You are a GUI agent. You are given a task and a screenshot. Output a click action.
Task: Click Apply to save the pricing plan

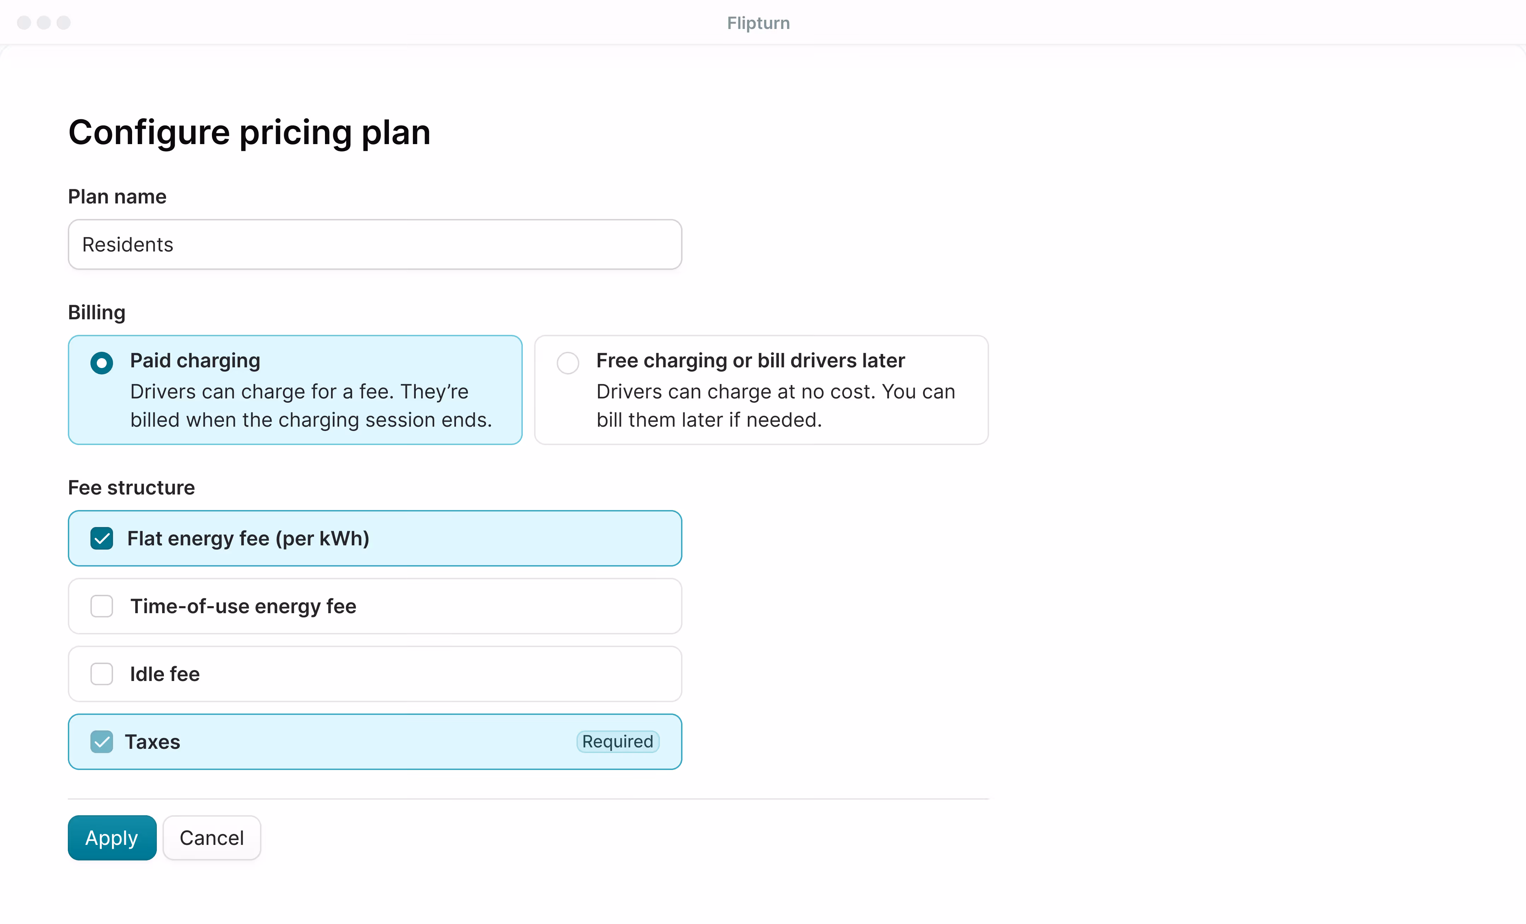(x=112, y=837)
